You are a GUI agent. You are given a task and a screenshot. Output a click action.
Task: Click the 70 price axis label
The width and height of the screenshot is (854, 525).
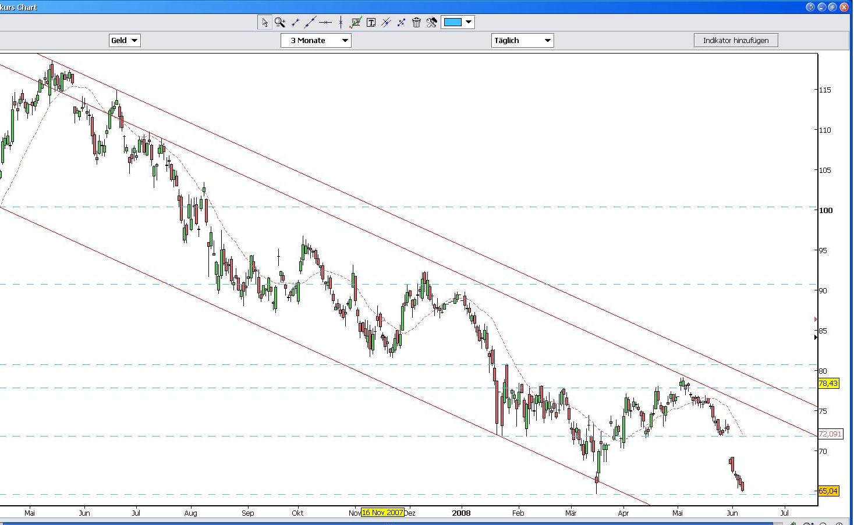coord(823,451)
